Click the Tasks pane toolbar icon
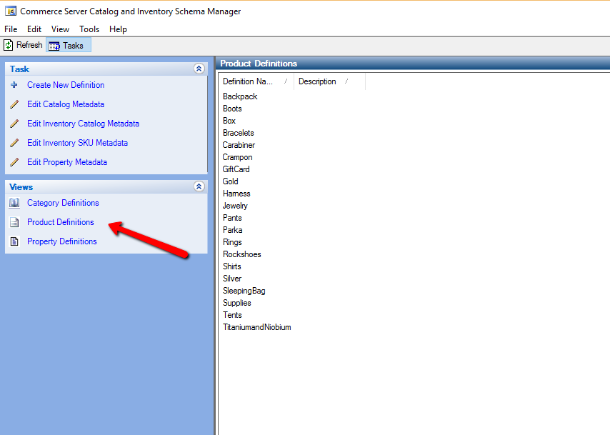 tap(54, 46)
